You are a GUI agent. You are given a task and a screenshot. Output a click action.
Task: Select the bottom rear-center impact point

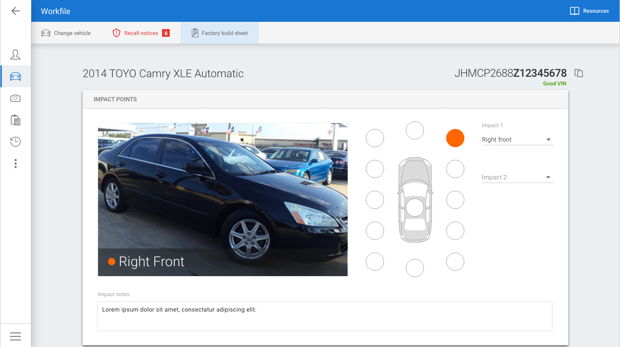pyautogui.click(x=414, y=268)
